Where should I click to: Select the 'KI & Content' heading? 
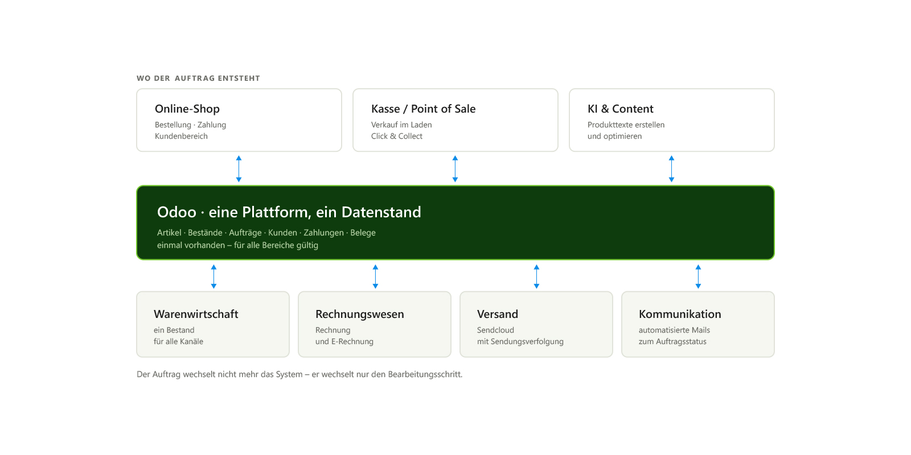(x=620, y=109)
